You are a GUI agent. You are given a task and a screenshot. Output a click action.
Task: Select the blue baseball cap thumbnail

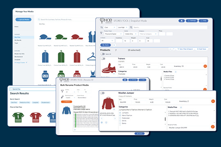tap(45, 37)
